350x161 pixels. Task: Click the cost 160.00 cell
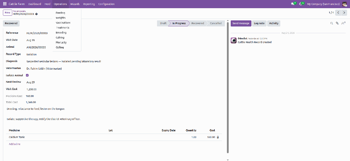tap(211, 137)
